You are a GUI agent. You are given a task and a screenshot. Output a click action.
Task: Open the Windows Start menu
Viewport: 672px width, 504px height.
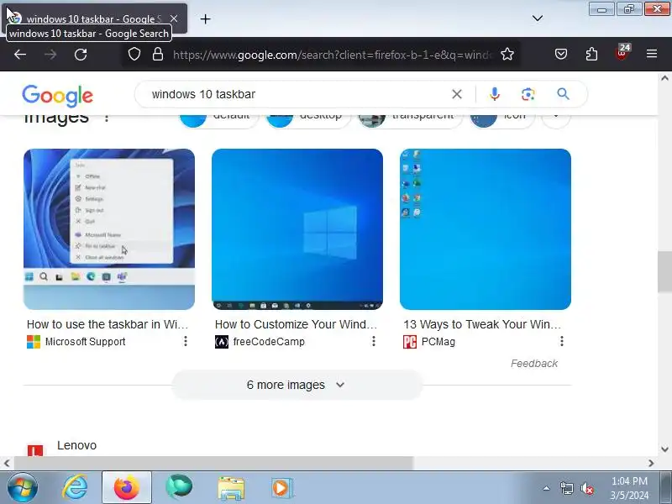coord(22,488)
